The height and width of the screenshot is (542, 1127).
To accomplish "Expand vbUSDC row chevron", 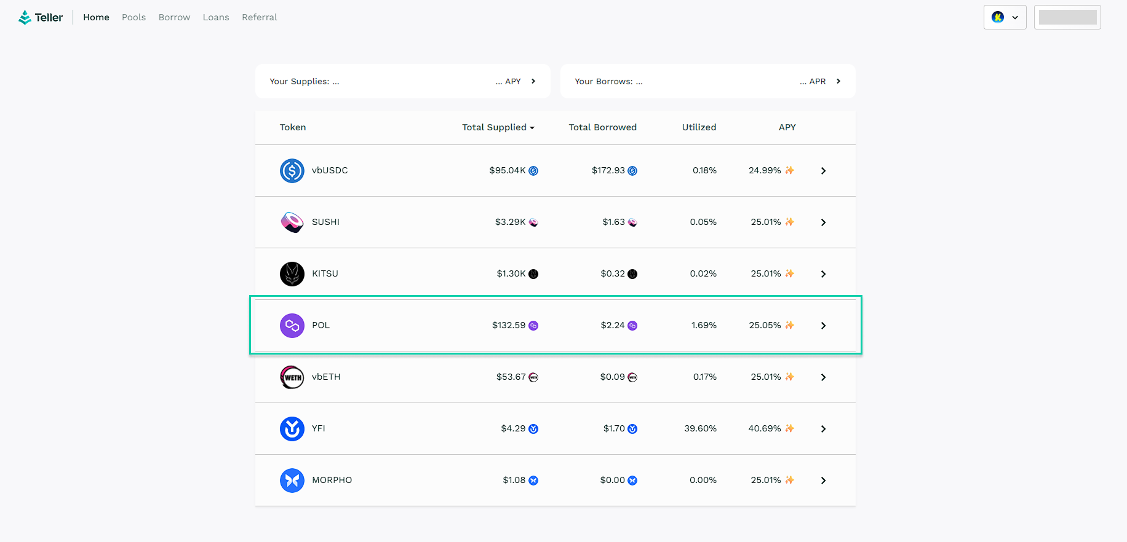I will [823, 171].
